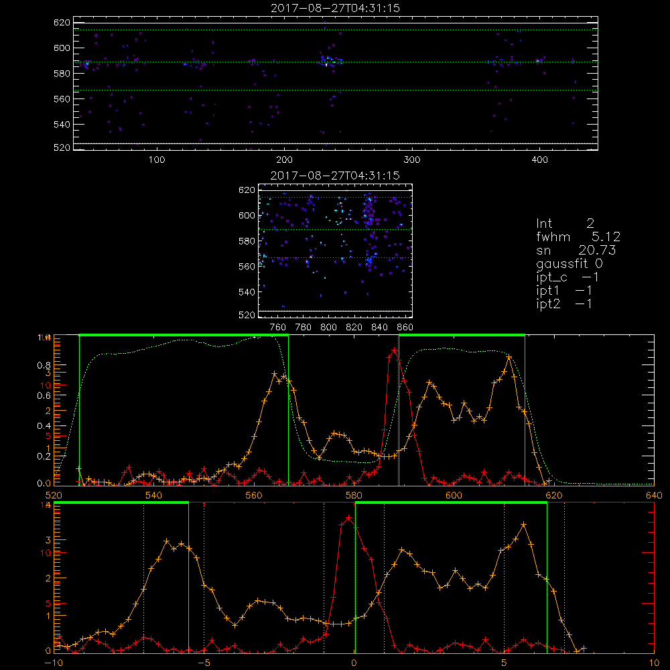The image size is (670, 670).
Task: Click the "ipt1 -1" readout line
Action: pyautogui.click(x=564, y=291)
